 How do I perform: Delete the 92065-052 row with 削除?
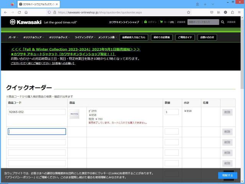pyautogui.click(x=227, y=112)
